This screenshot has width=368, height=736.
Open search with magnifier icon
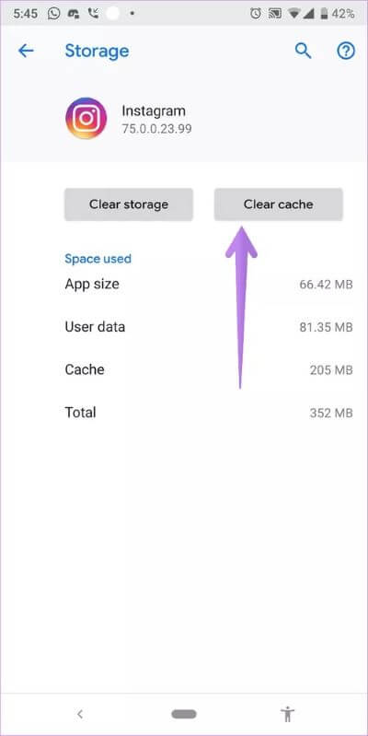click(303, 51)
